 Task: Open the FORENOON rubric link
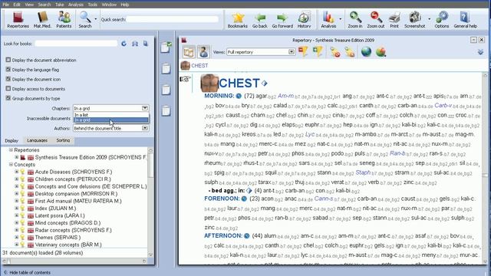pyautogui.click(x=222, y=199)
